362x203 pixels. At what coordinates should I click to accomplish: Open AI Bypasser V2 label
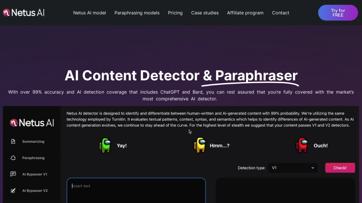35,191
